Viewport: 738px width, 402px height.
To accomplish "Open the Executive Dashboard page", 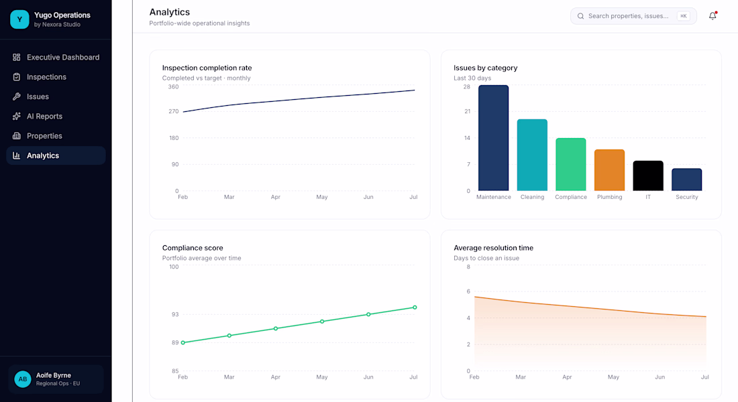I will click(56, 58).
